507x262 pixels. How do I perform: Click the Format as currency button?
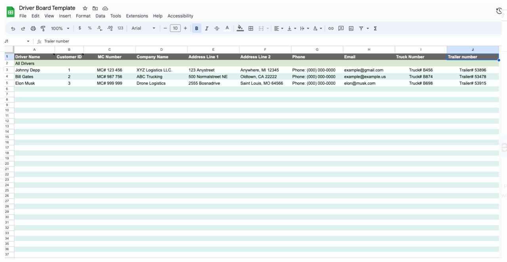[x=80, y=29]
